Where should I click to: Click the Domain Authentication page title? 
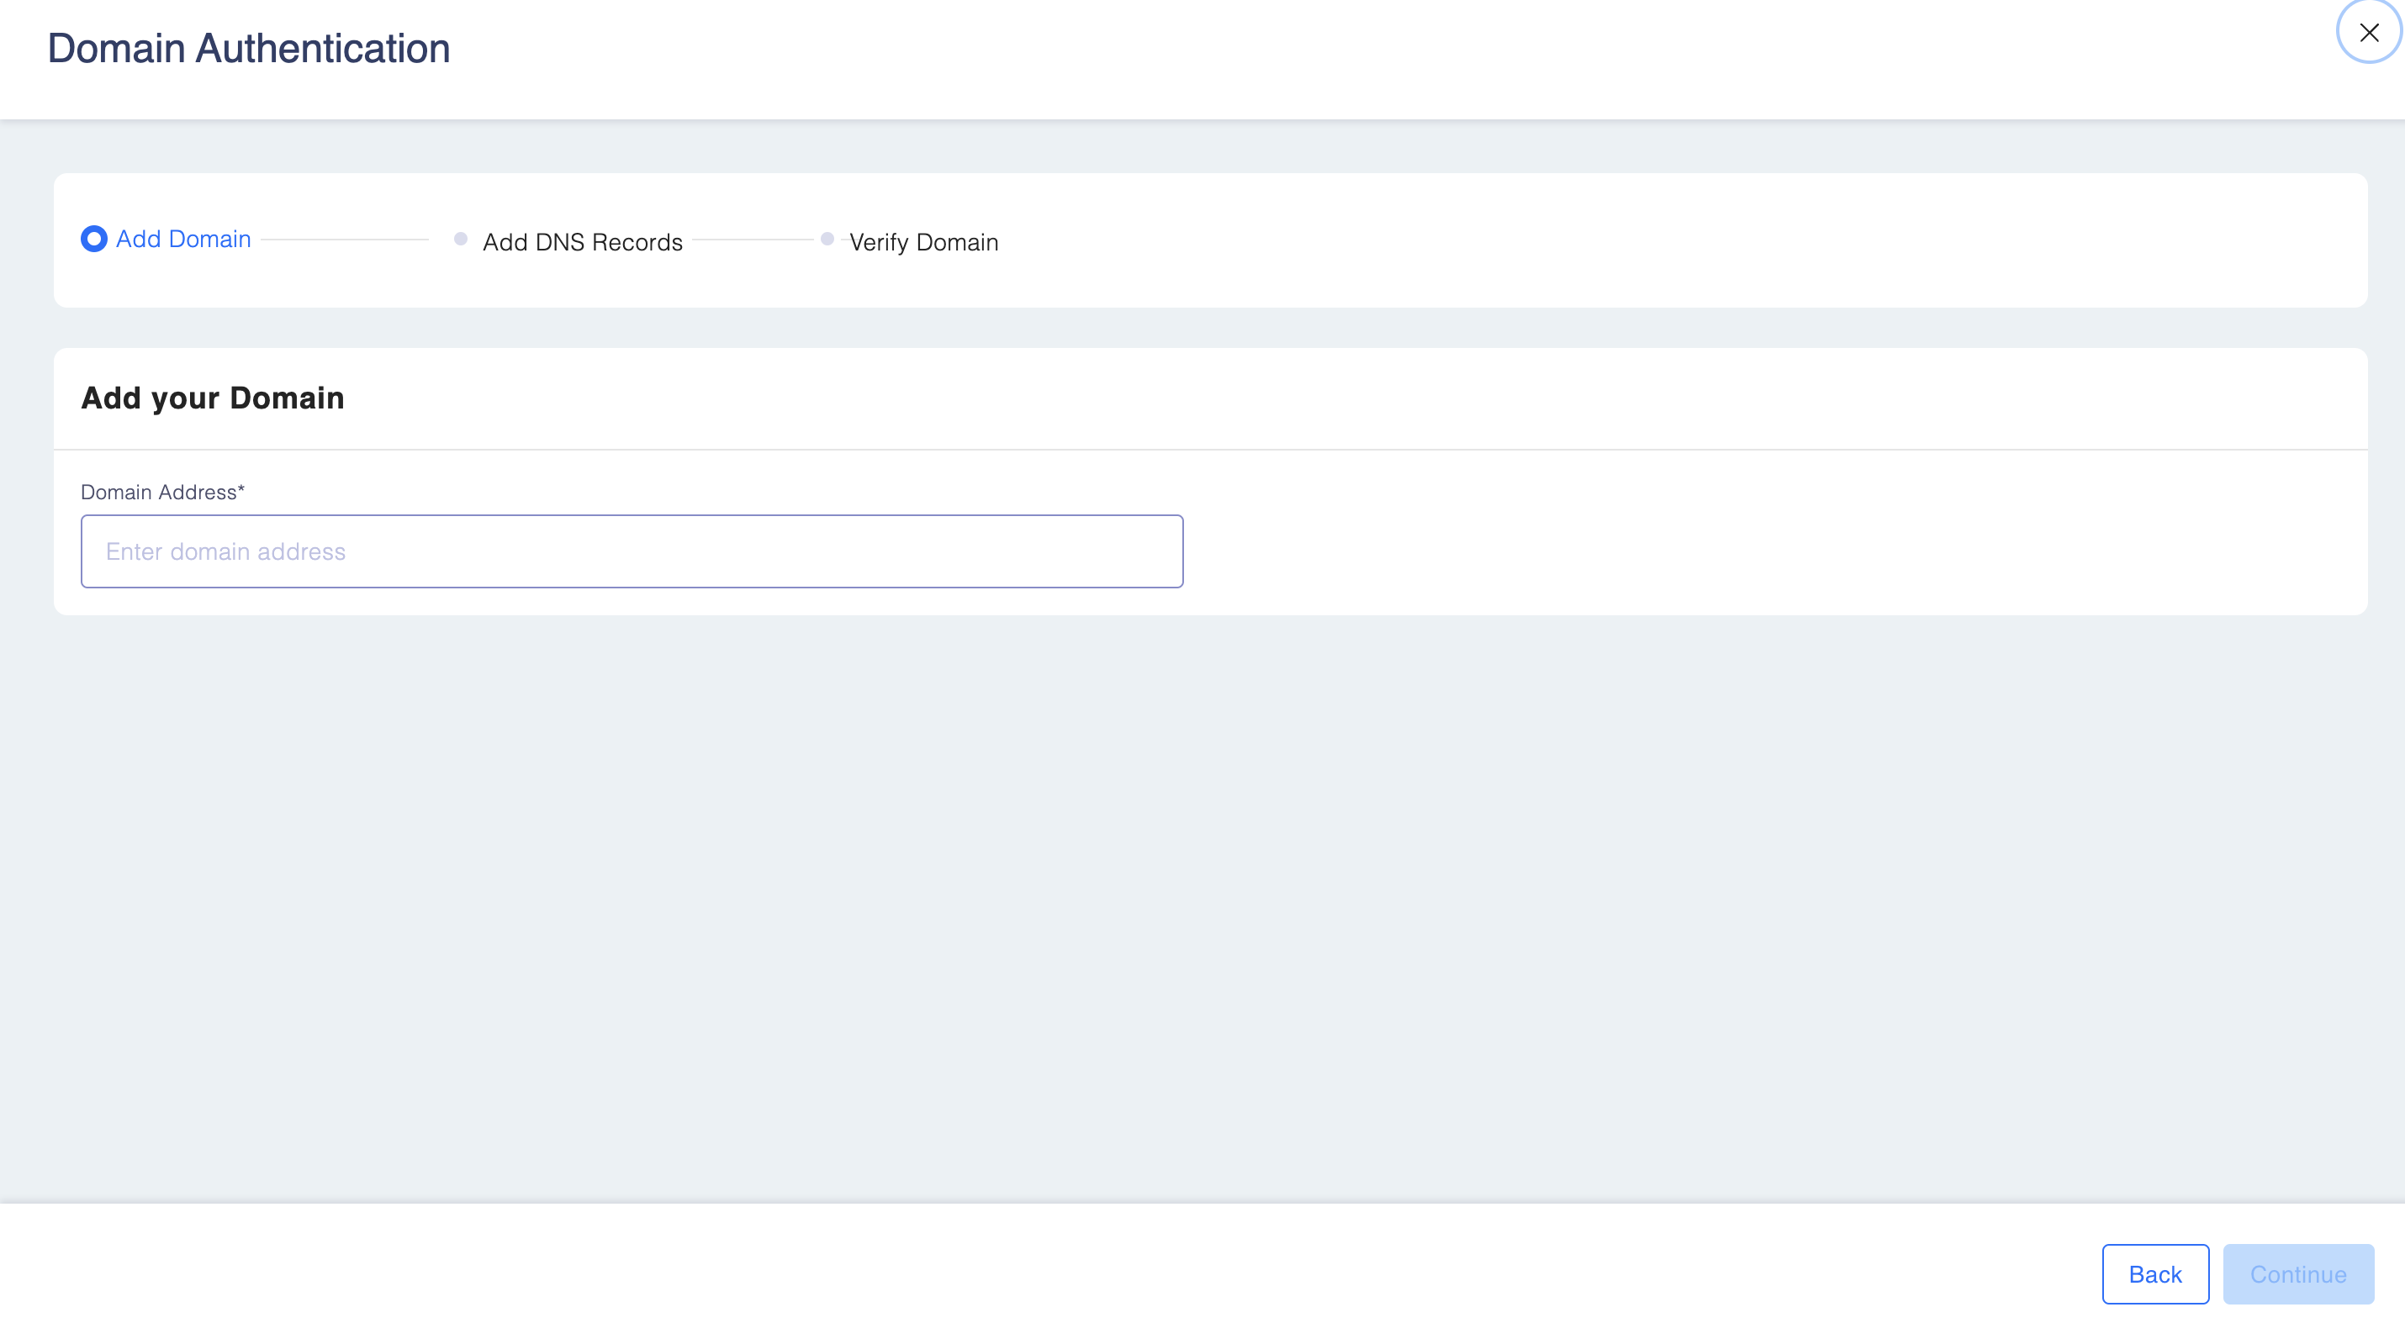tap(248, 49)
